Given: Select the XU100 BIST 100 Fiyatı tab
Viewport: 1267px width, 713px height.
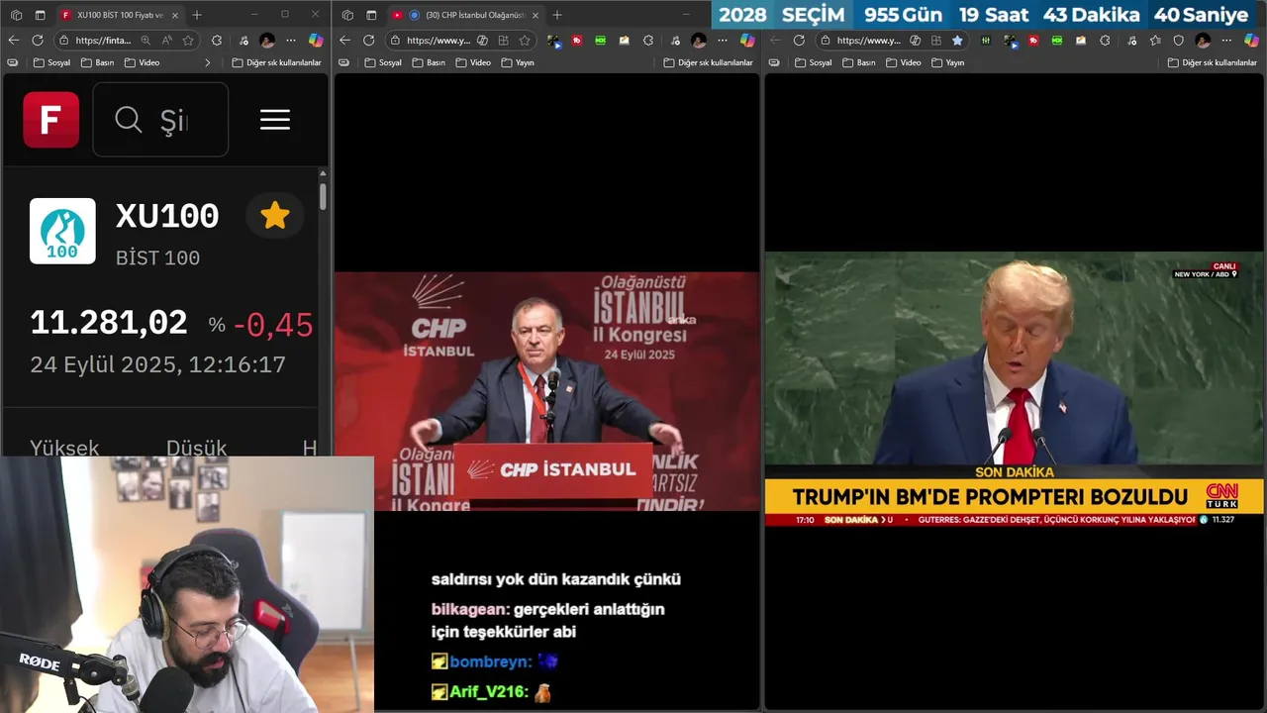Looking at the screenshot, I should 119,15.
